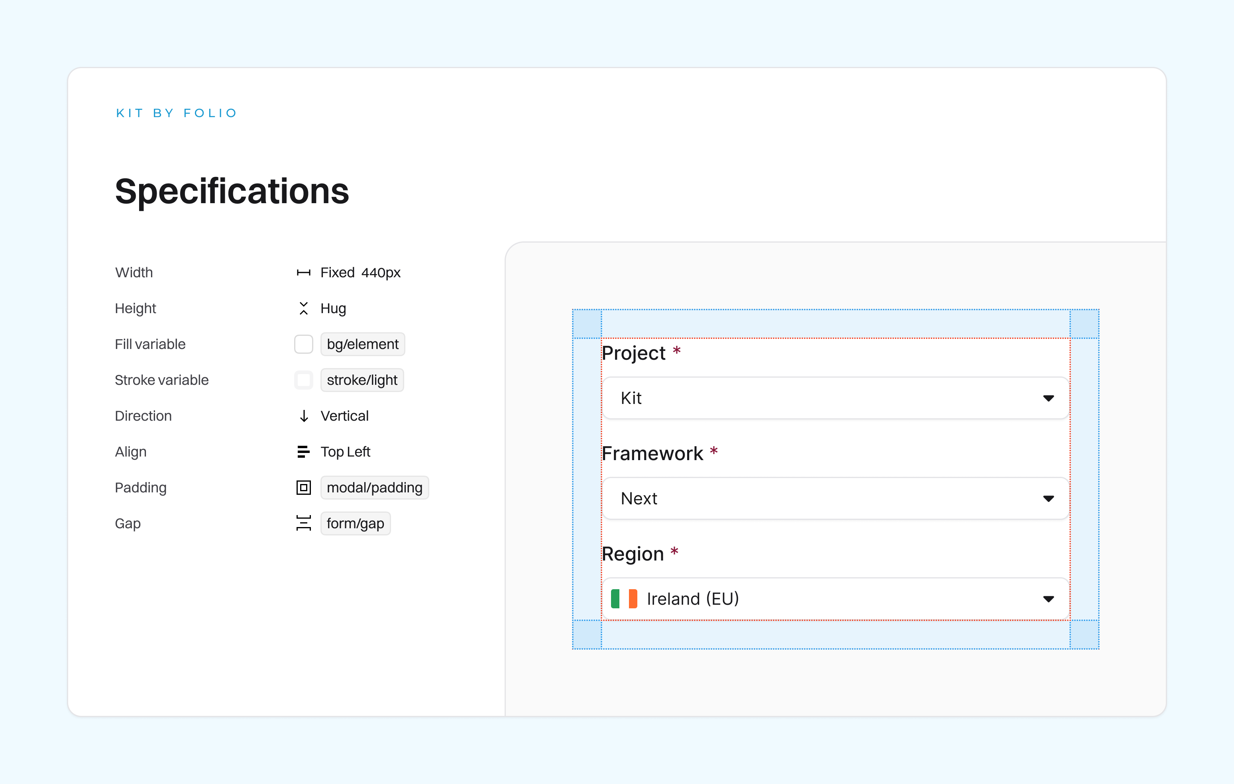Expand the Framework dropdown showing Next

(x=835, y=498)
